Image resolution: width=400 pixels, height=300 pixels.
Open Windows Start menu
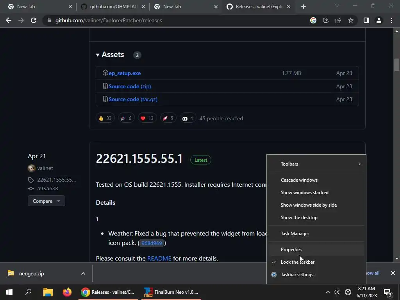9,292
